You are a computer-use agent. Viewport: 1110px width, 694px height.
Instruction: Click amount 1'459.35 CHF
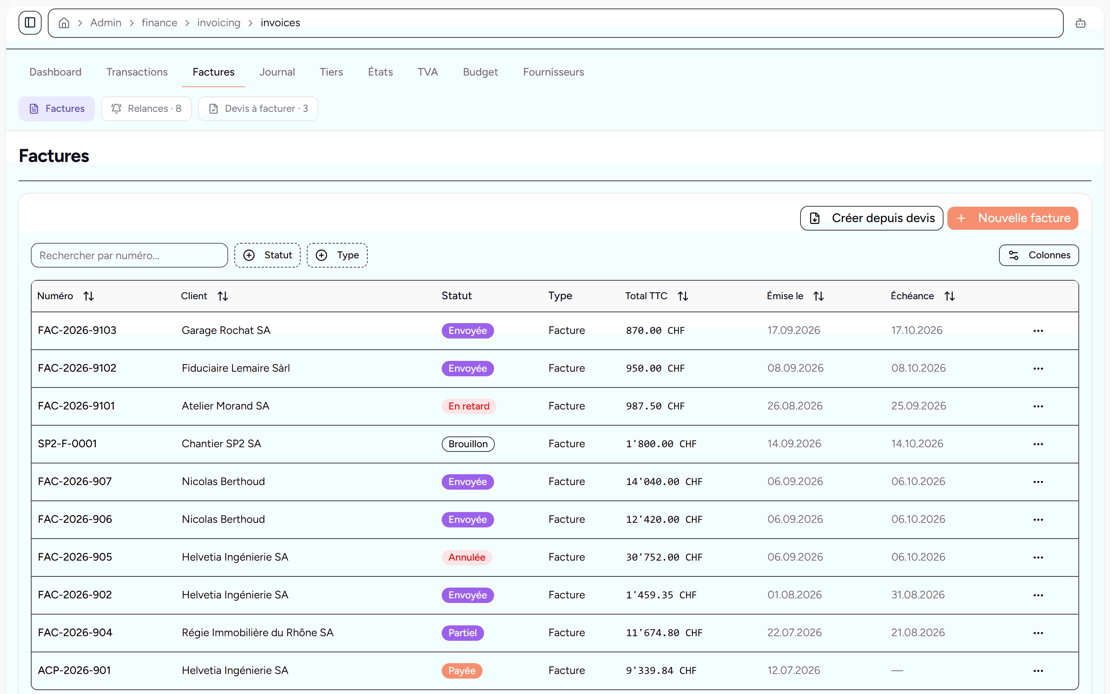point(661,595)
